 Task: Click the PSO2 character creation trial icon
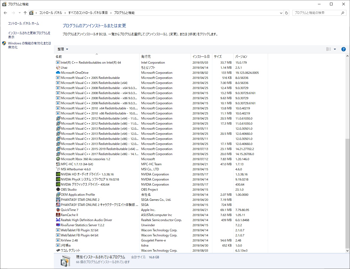tap(58, 205)
